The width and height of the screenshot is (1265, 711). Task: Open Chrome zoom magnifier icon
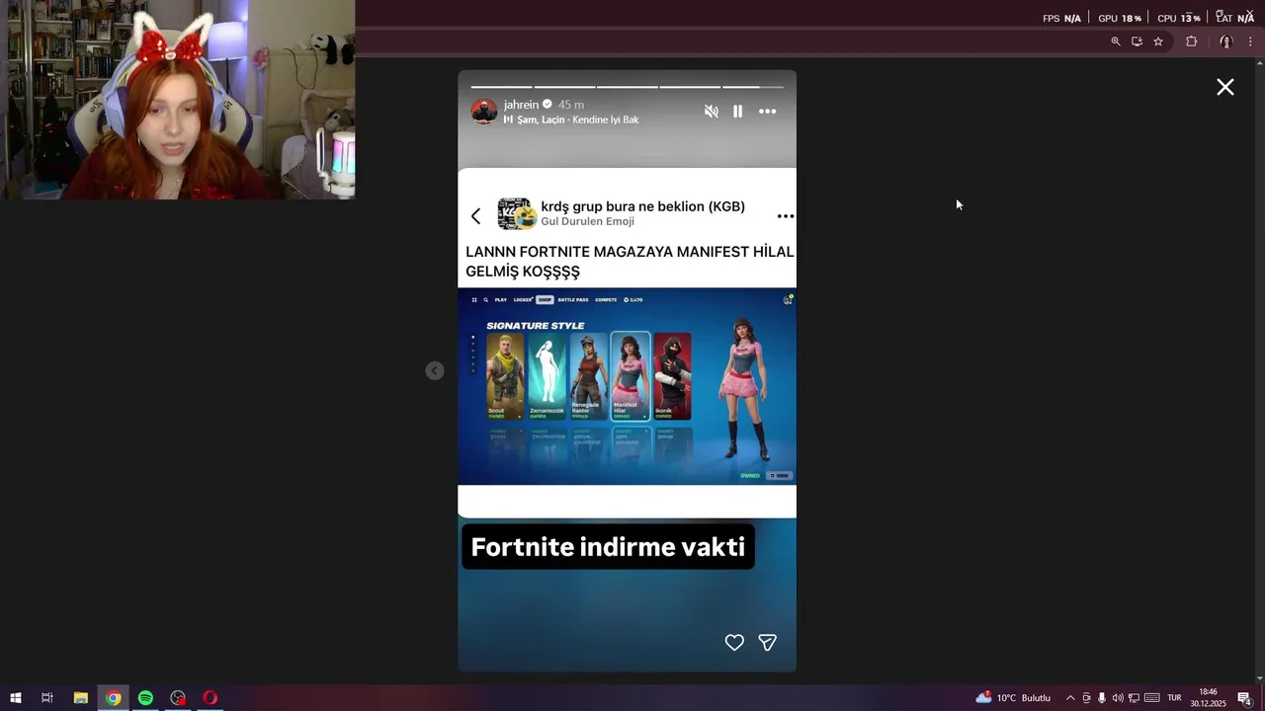[1116, 41]
